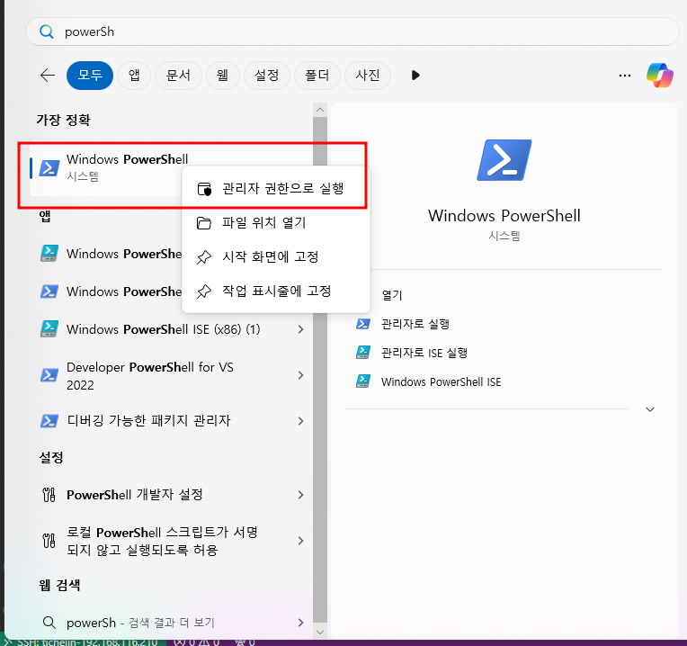This screenshot has width=687, height=646.
Task: Select the 모두 filter tab
Action: point(90,76)
